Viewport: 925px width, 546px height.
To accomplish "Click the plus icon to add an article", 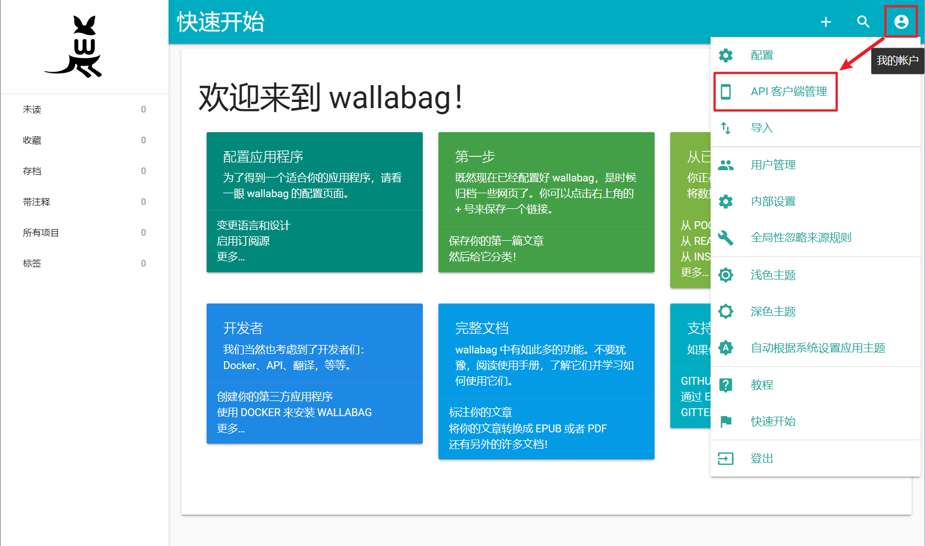I will point(825,22).
